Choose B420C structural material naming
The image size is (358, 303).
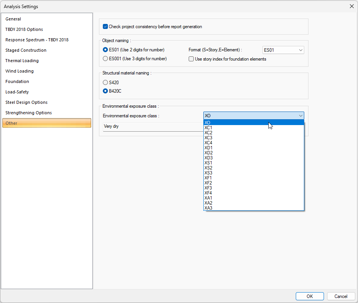click(x=105, y=91)
